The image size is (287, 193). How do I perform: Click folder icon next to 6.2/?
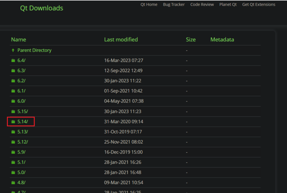coord(13,81)
